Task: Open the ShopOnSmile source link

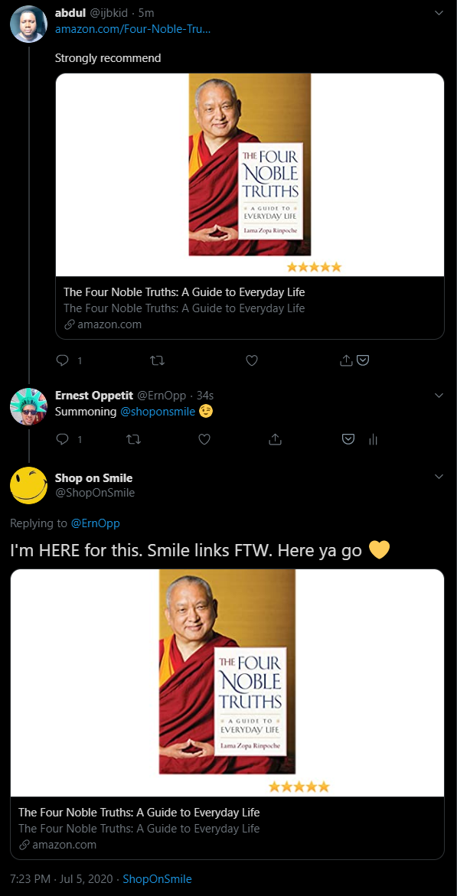Action: [157, 878]
